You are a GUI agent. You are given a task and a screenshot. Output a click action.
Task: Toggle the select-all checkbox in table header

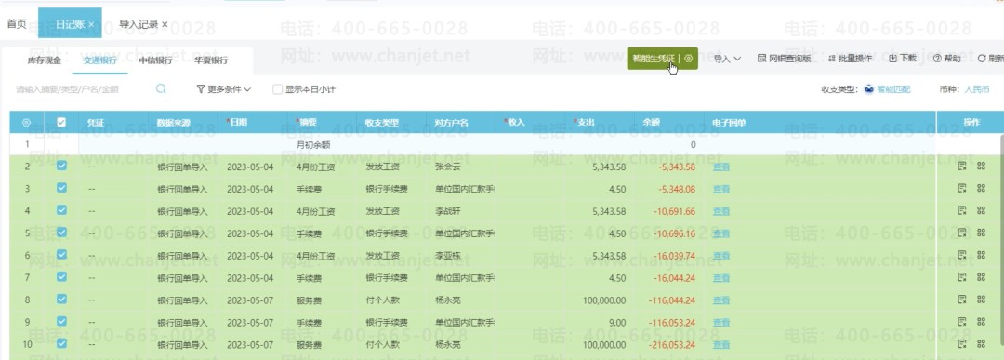pyautogui.click(x=61, y=122)
